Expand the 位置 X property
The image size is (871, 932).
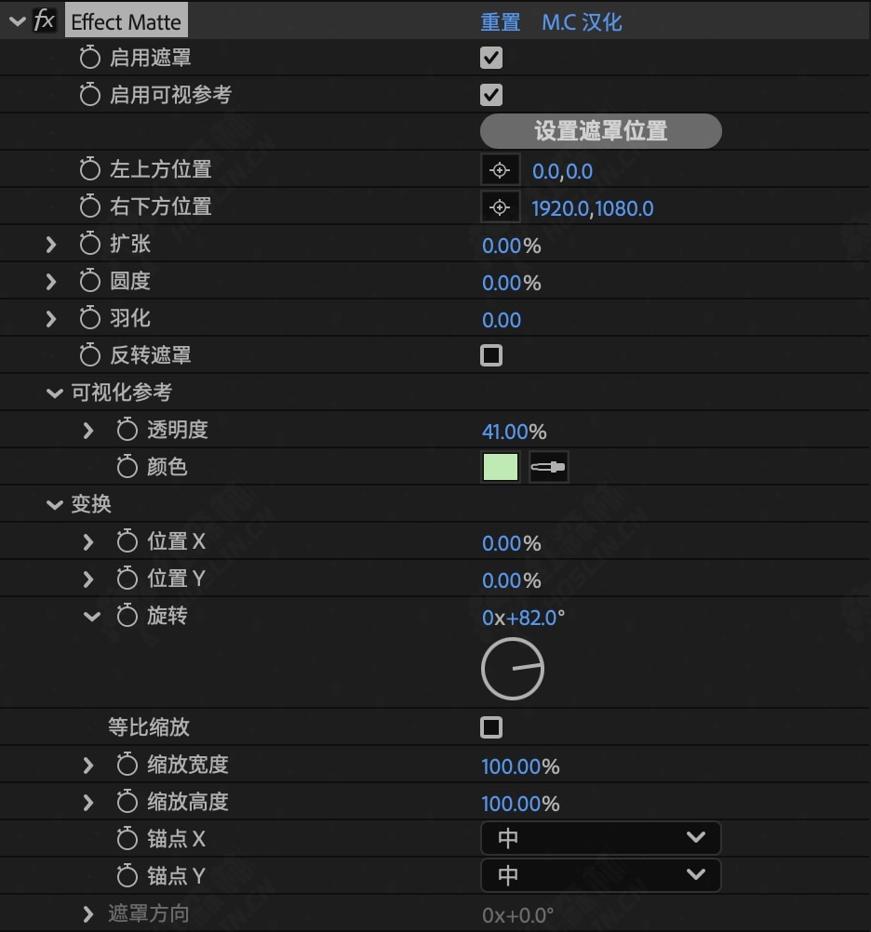88,542
